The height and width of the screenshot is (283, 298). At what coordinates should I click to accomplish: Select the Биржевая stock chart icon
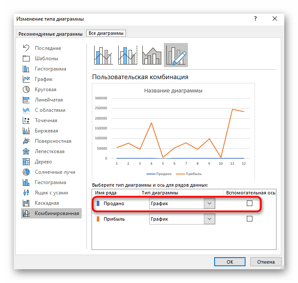click(x=26, y=131)
